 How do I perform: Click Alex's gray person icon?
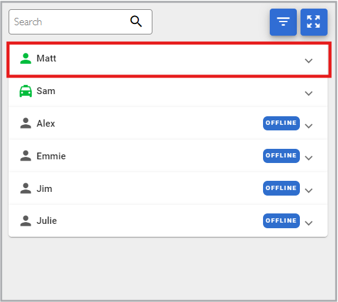(26, 124)
